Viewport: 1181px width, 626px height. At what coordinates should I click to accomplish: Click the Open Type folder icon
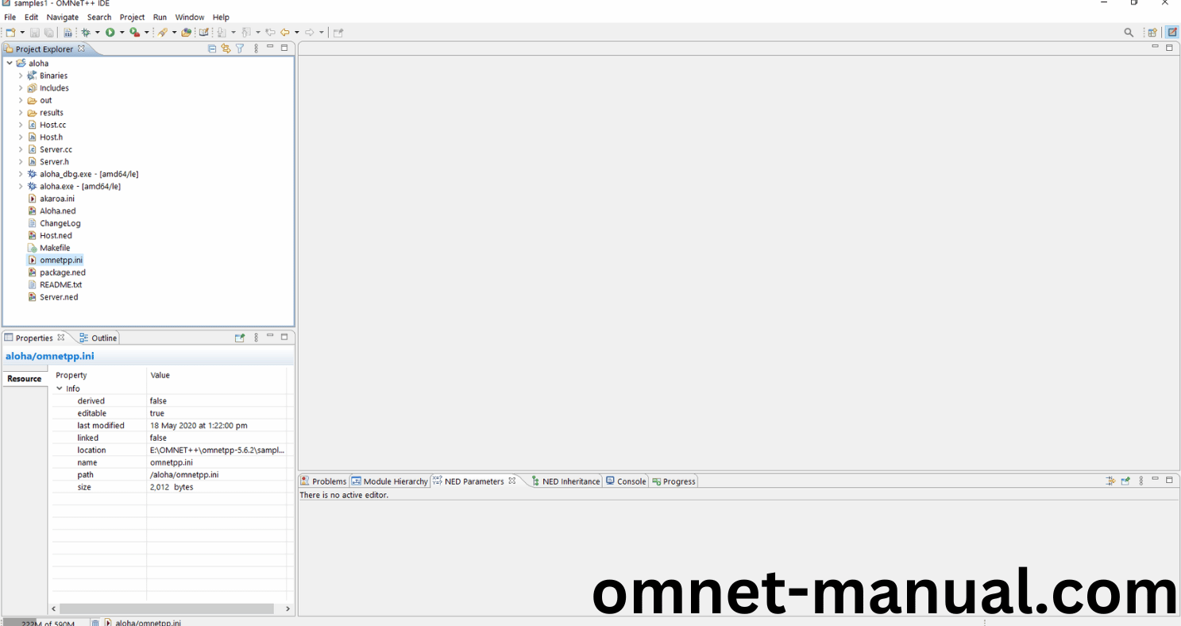pyautogui.click(x=187, y=33)
